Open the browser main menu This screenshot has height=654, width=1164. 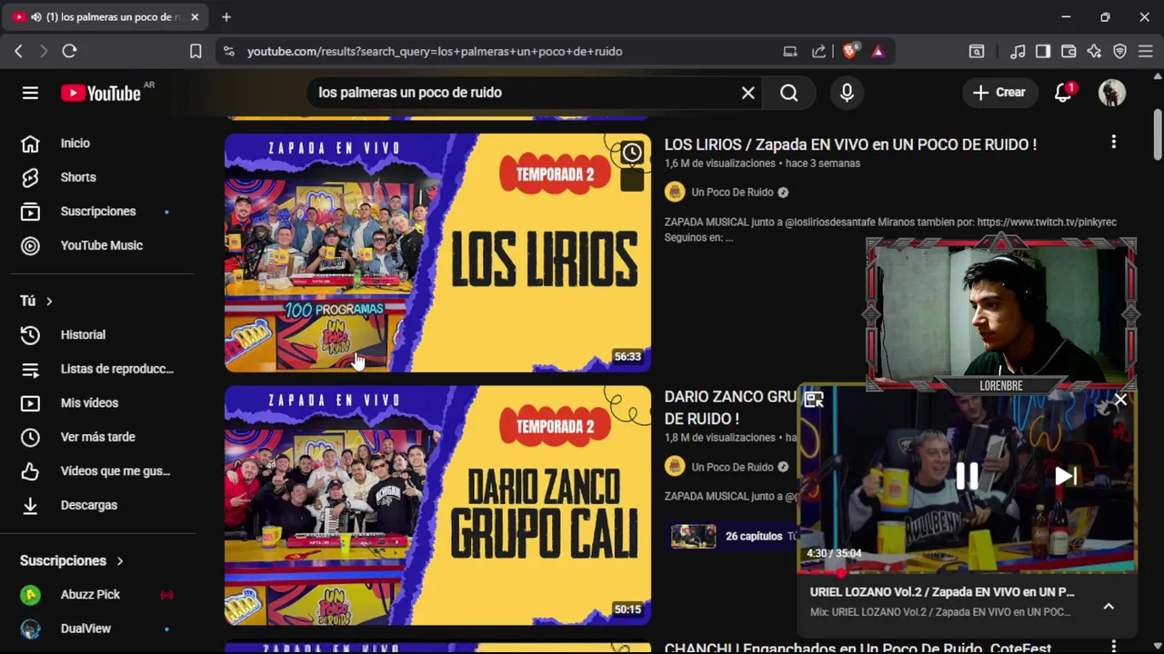[x=1146, y=52]
